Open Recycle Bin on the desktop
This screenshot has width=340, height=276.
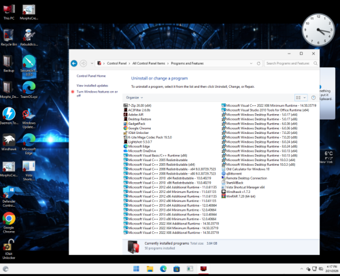pos(9,37)
